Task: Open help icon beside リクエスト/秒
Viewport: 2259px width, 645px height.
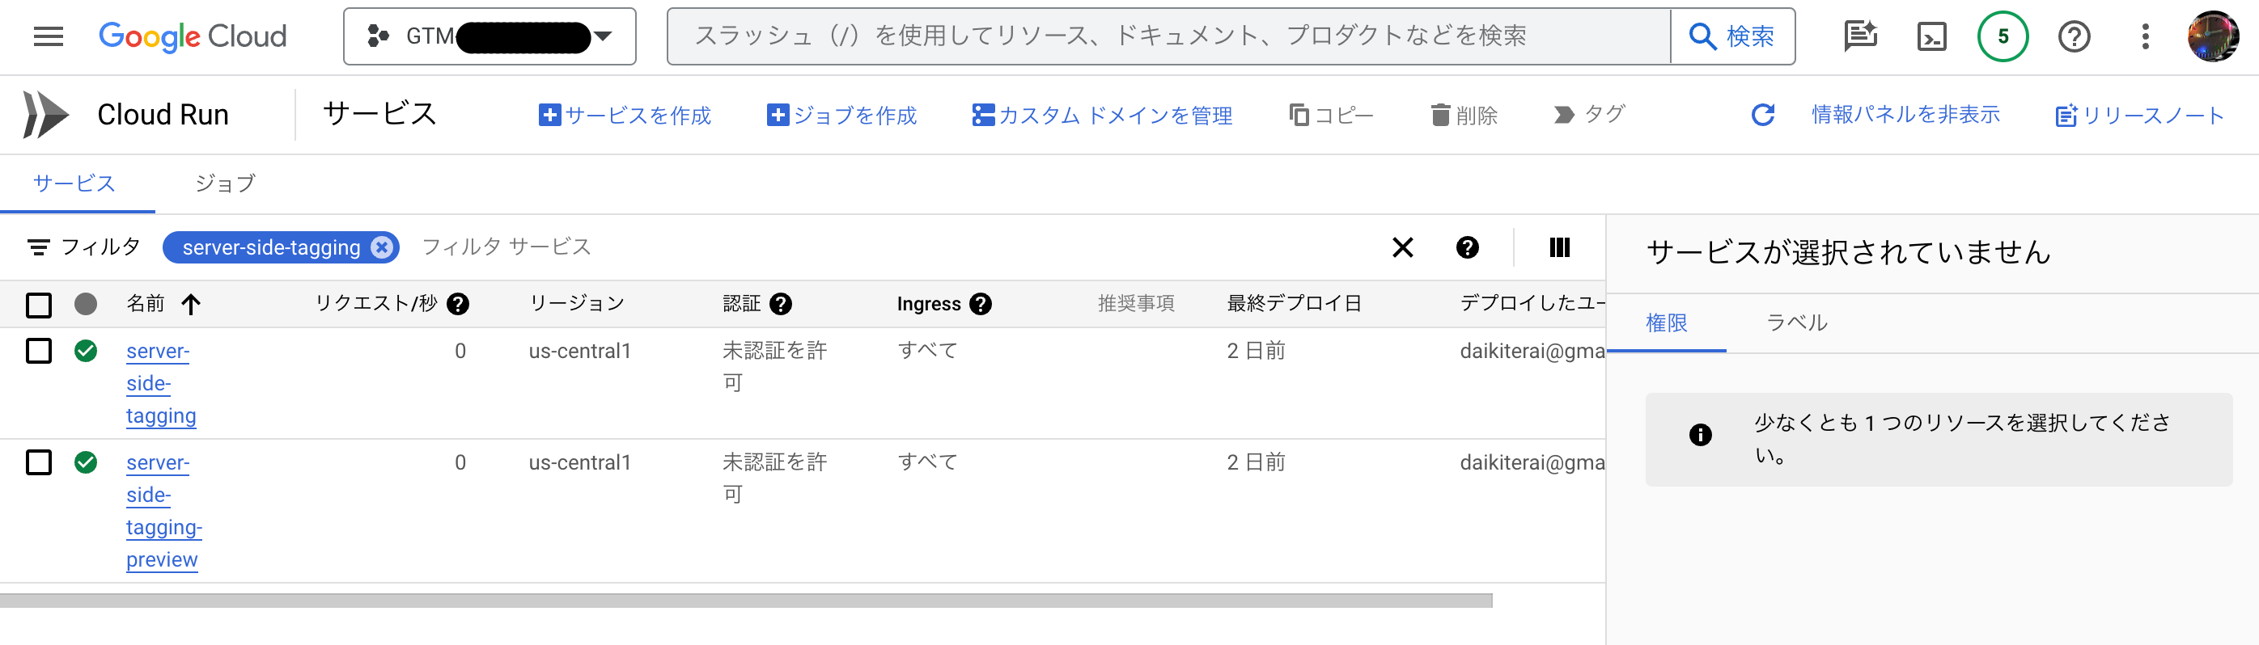Action: [x=457, y=304]
